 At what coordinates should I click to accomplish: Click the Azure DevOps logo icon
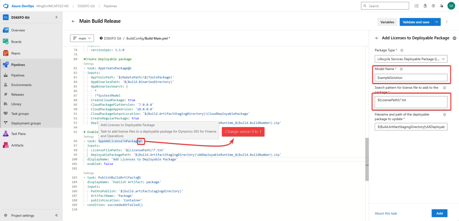[6, 6]
